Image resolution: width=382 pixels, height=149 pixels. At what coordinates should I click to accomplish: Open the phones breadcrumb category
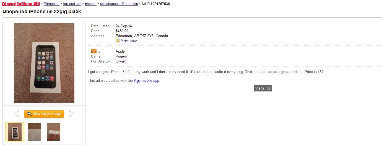(91, 4)
